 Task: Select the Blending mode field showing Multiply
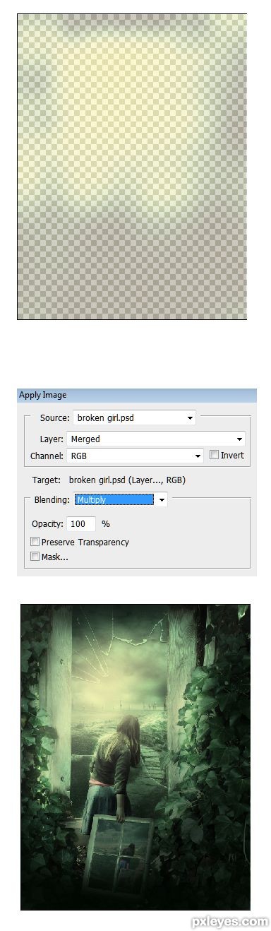pyautogui.click(x=113, y=499)
